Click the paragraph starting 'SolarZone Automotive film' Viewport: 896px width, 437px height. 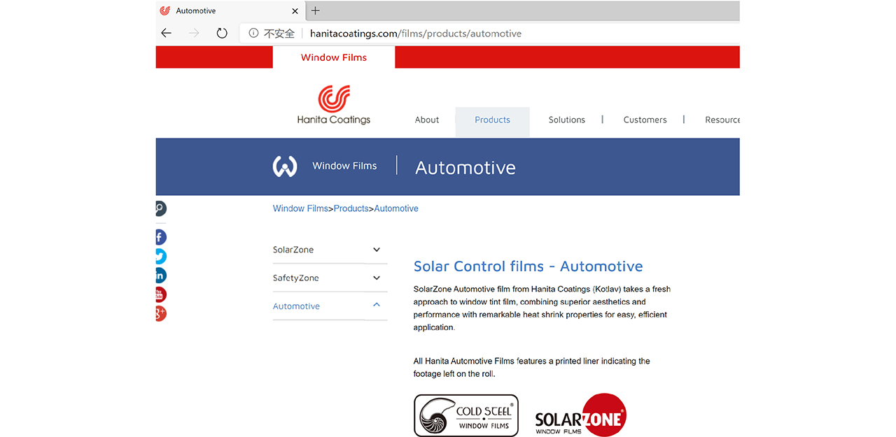(x=542, y=308)
